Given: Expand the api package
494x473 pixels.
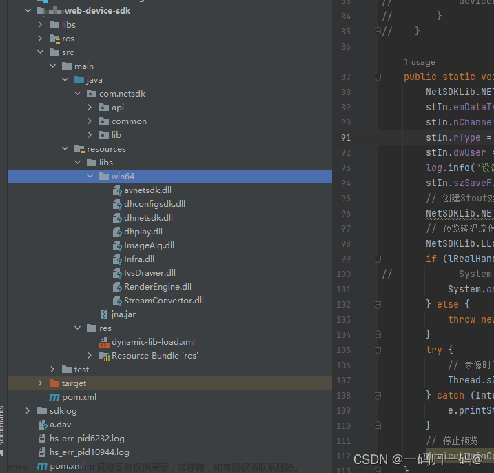Looking at the screenshot, I should [90, 107].
